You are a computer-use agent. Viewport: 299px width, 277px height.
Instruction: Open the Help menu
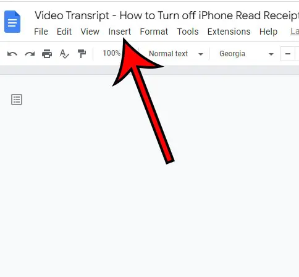(x=268, y=32)
